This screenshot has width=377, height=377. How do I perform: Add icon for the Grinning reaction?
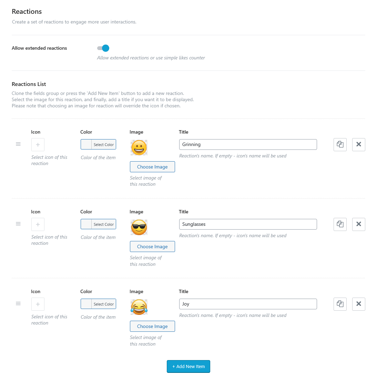38,145
